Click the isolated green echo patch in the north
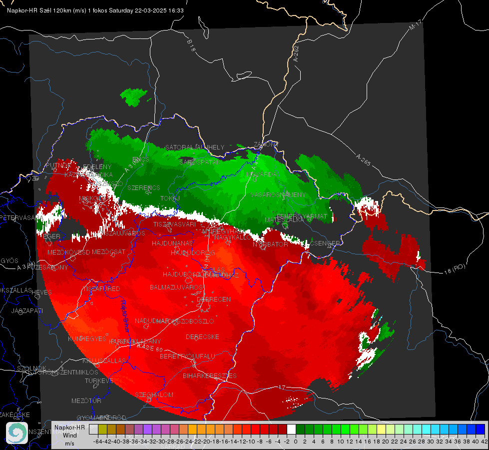The width and height of the screenshot is (489, 450). pyautogui.click(x=134, y=97)
